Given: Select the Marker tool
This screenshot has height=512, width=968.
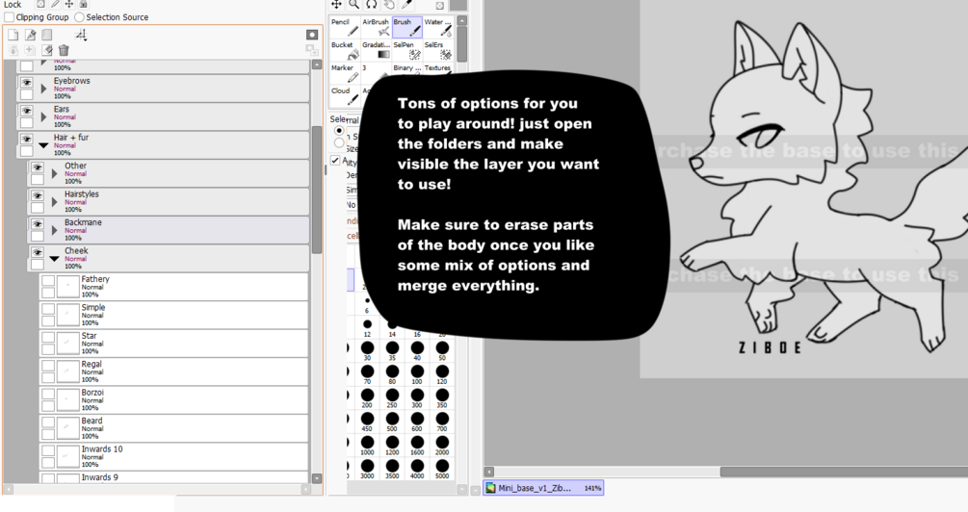Looking at the screenshot, I should click(345, 73).
